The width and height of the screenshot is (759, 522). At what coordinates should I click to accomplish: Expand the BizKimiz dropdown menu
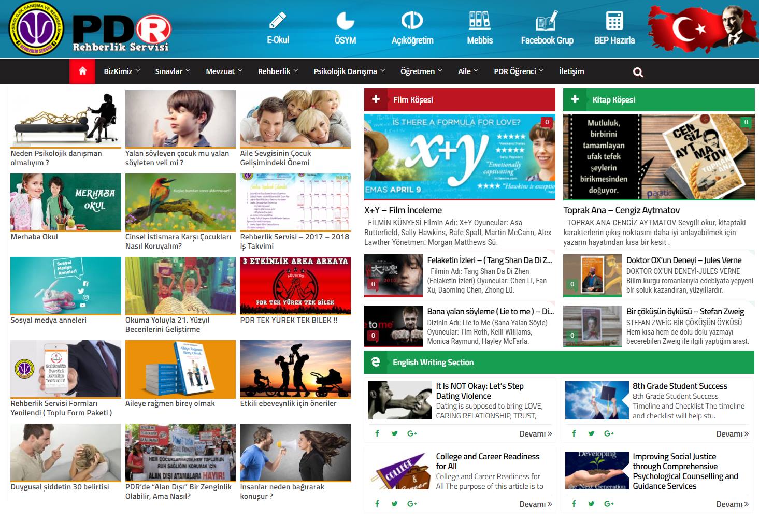[122, 71]
